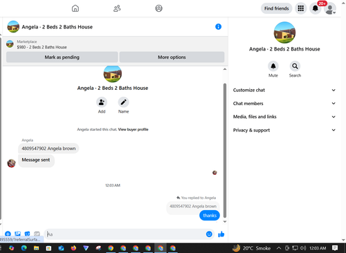
Task: Open the emoji picker smiley icon
Action: coord(209,234)
